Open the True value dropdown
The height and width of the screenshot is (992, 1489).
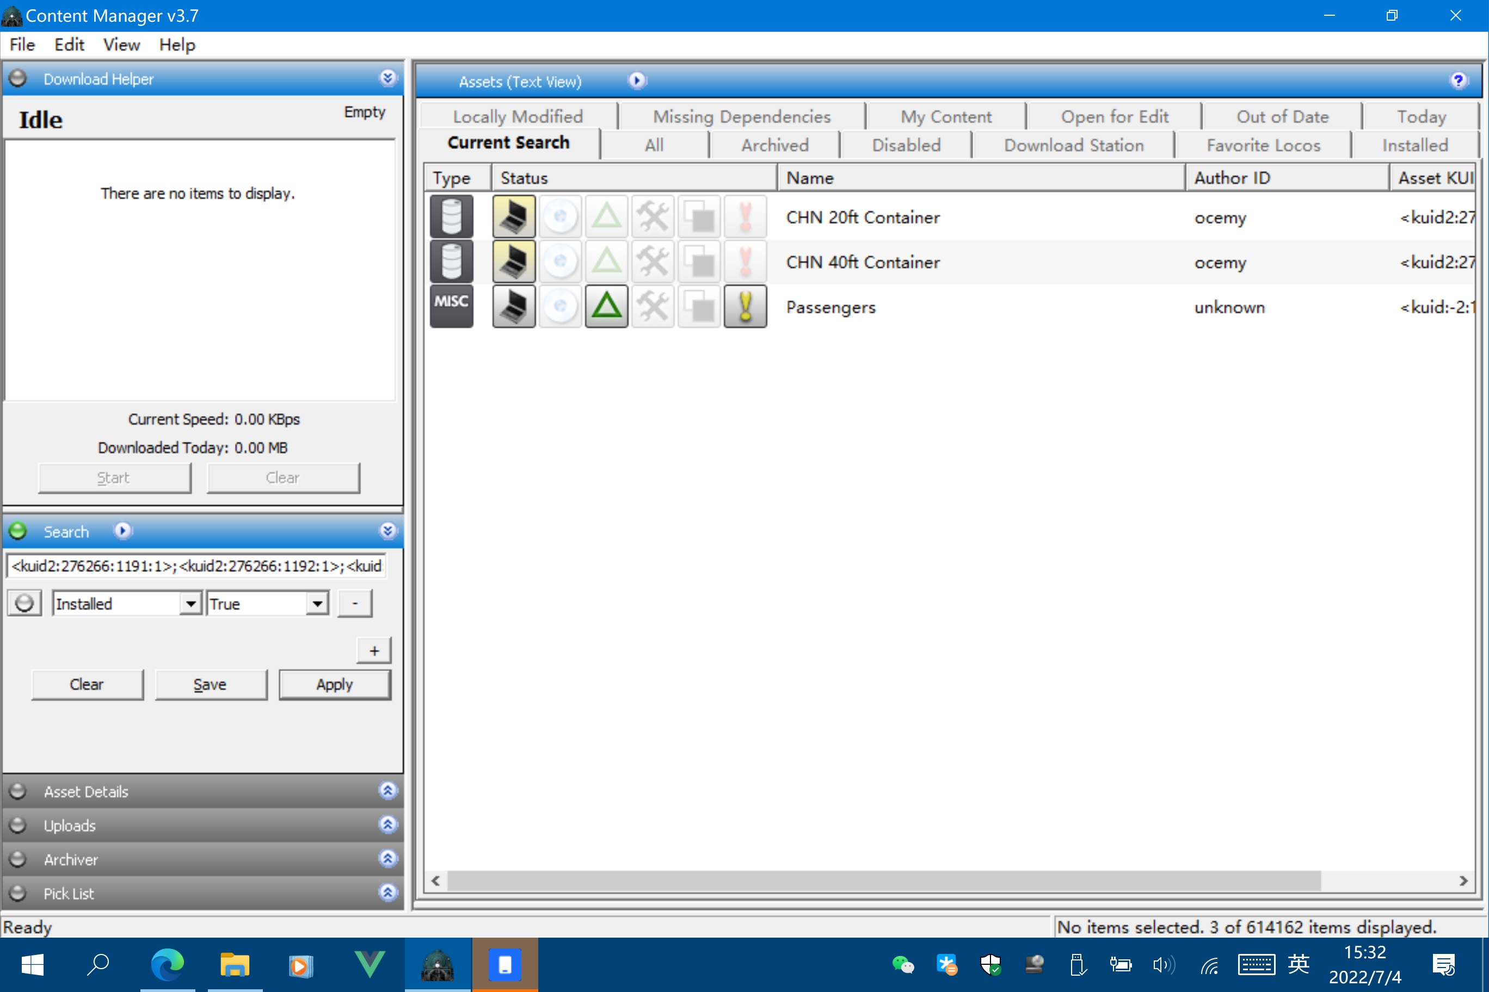tap(317, 604)
